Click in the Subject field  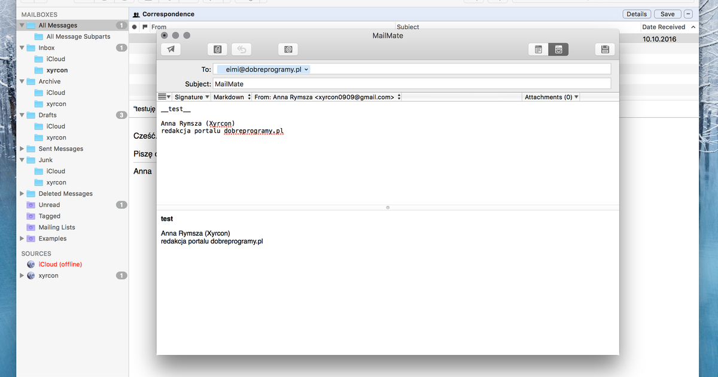[412, 84]
